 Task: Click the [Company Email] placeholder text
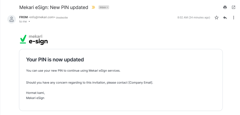[140, 83]
